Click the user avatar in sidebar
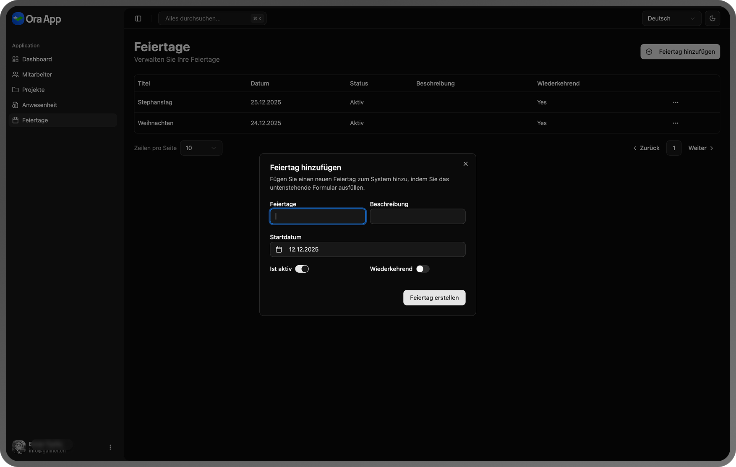 tap(19, 447)
